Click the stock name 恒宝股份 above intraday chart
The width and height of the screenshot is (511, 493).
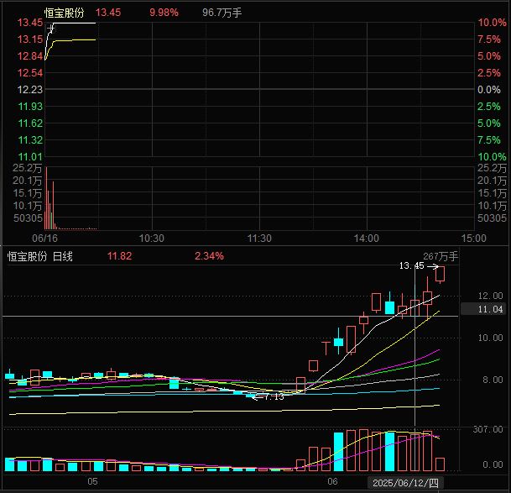pos(65,13)
